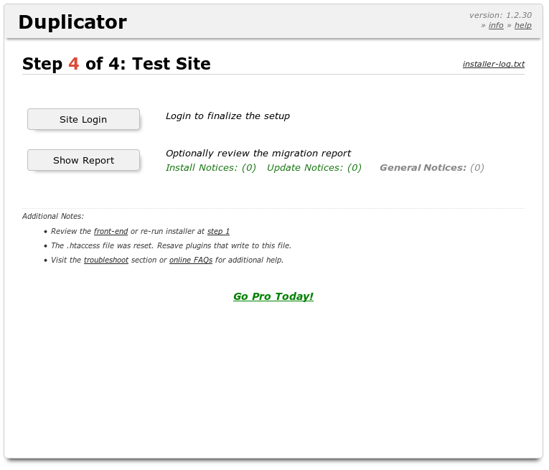
Task: Click the Site Login button
Action: 83,120
